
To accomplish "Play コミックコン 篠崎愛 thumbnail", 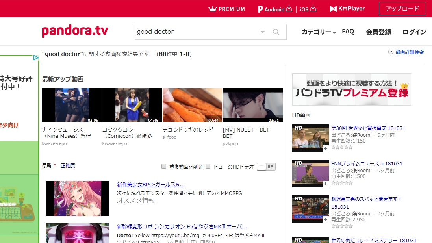I will click(x=132, y=105).
